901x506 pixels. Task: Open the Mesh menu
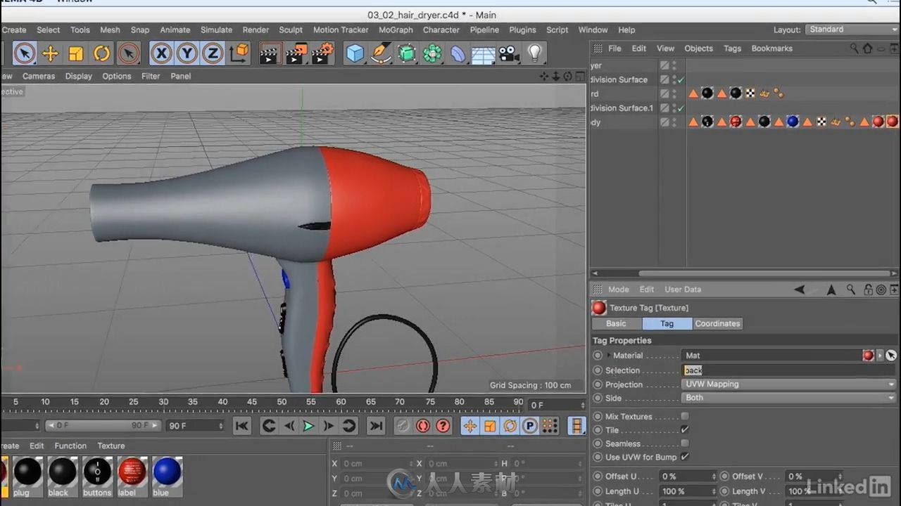pos(110,30)
